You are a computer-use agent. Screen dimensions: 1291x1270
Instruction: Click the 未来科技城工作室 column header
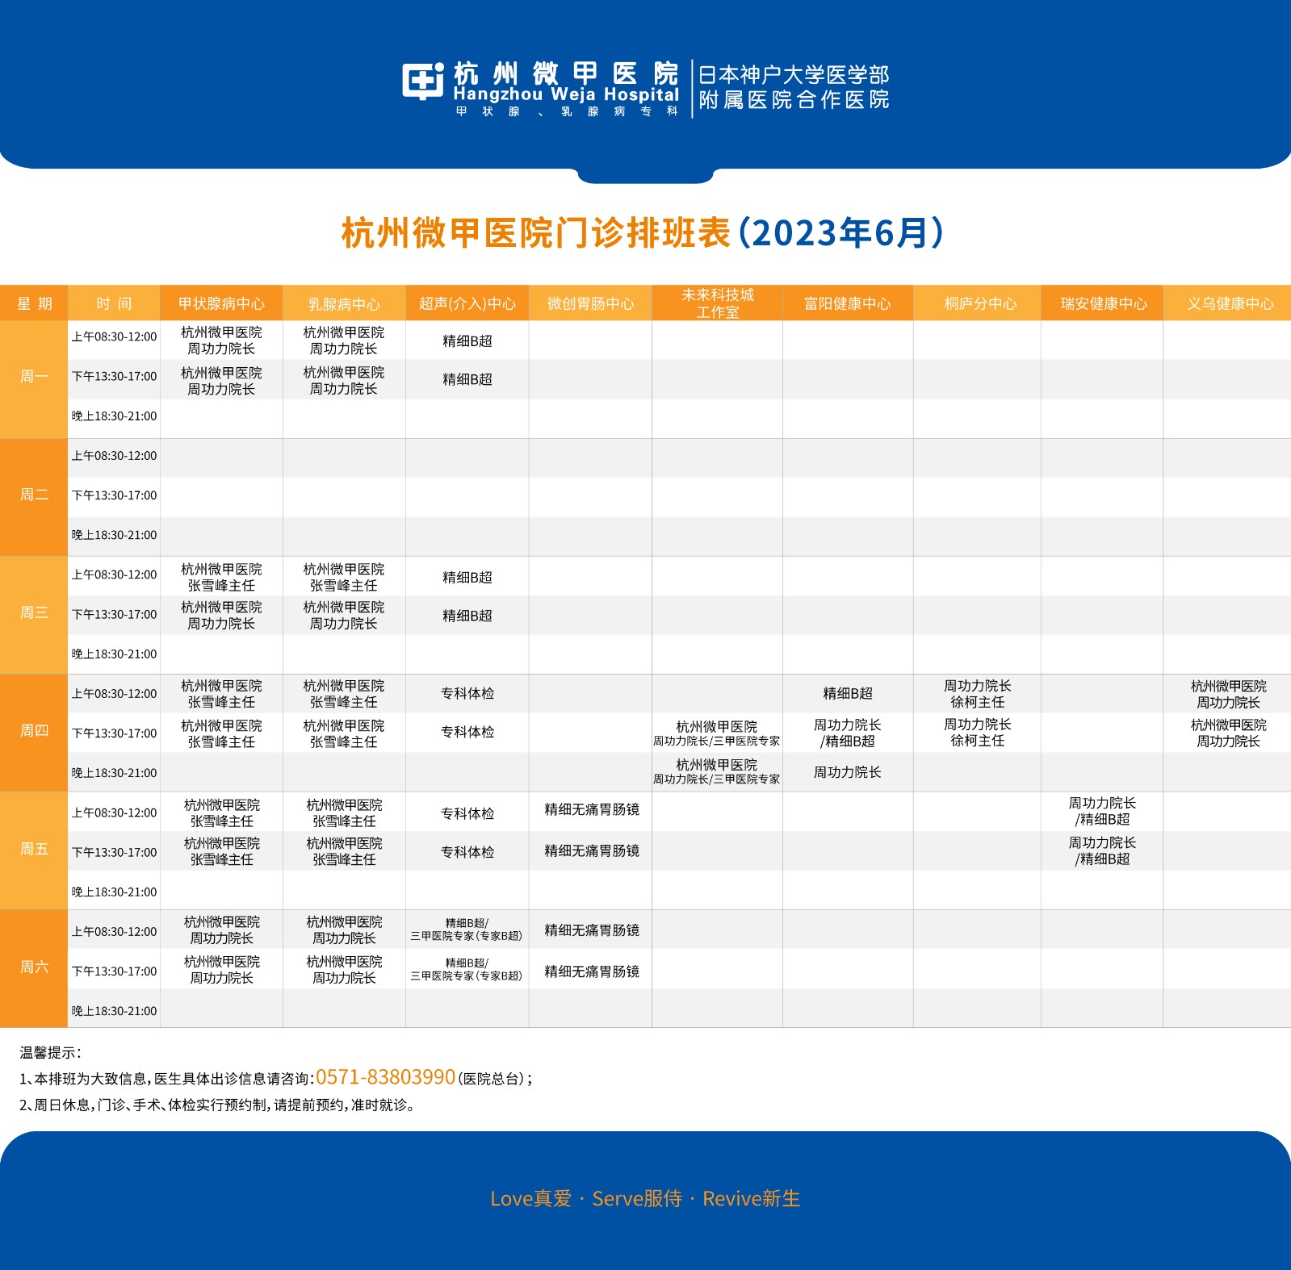click(x=717, y=303)
